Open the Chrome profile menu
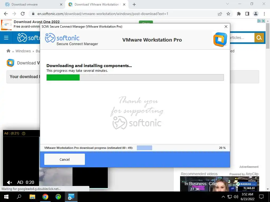The height and width of the screenshot is (202, 270). (256, 14)
